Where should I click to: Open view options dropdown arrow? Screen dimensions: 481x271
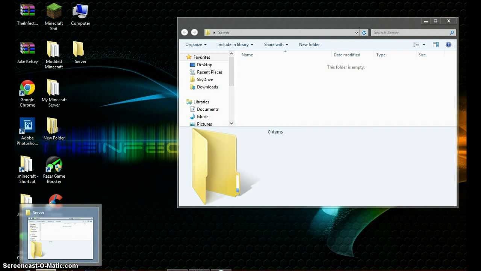click(424, 44)
